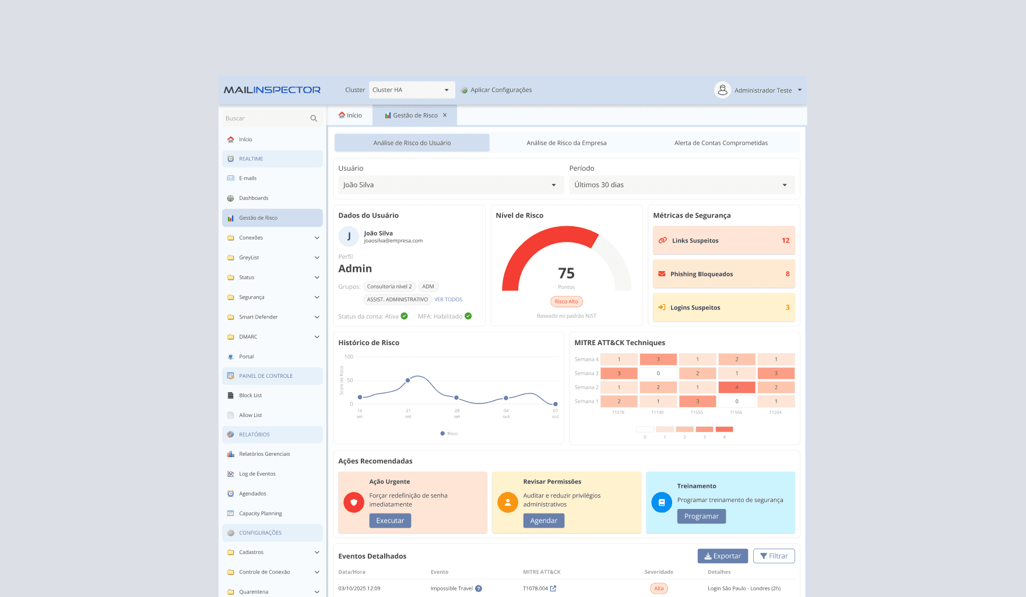Open the Cluster HA dropdown
The height and width of the screenshot is (597, 1026).
click(412, 90)
